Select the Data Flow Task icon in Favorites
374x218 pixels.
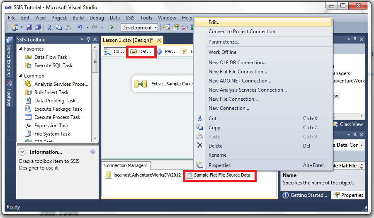pos(28,57)
